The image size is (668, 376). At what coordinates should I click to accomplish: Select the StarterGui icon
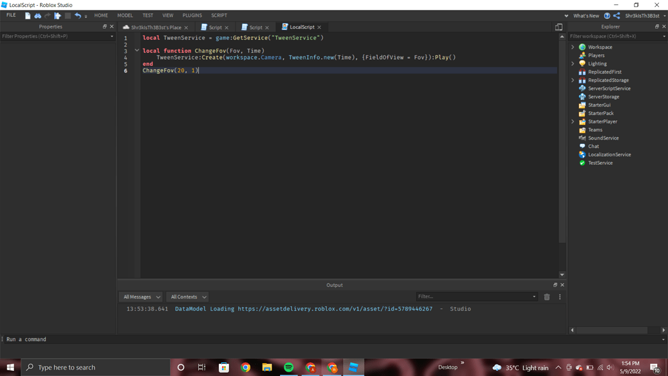click(x=582, y=105)
